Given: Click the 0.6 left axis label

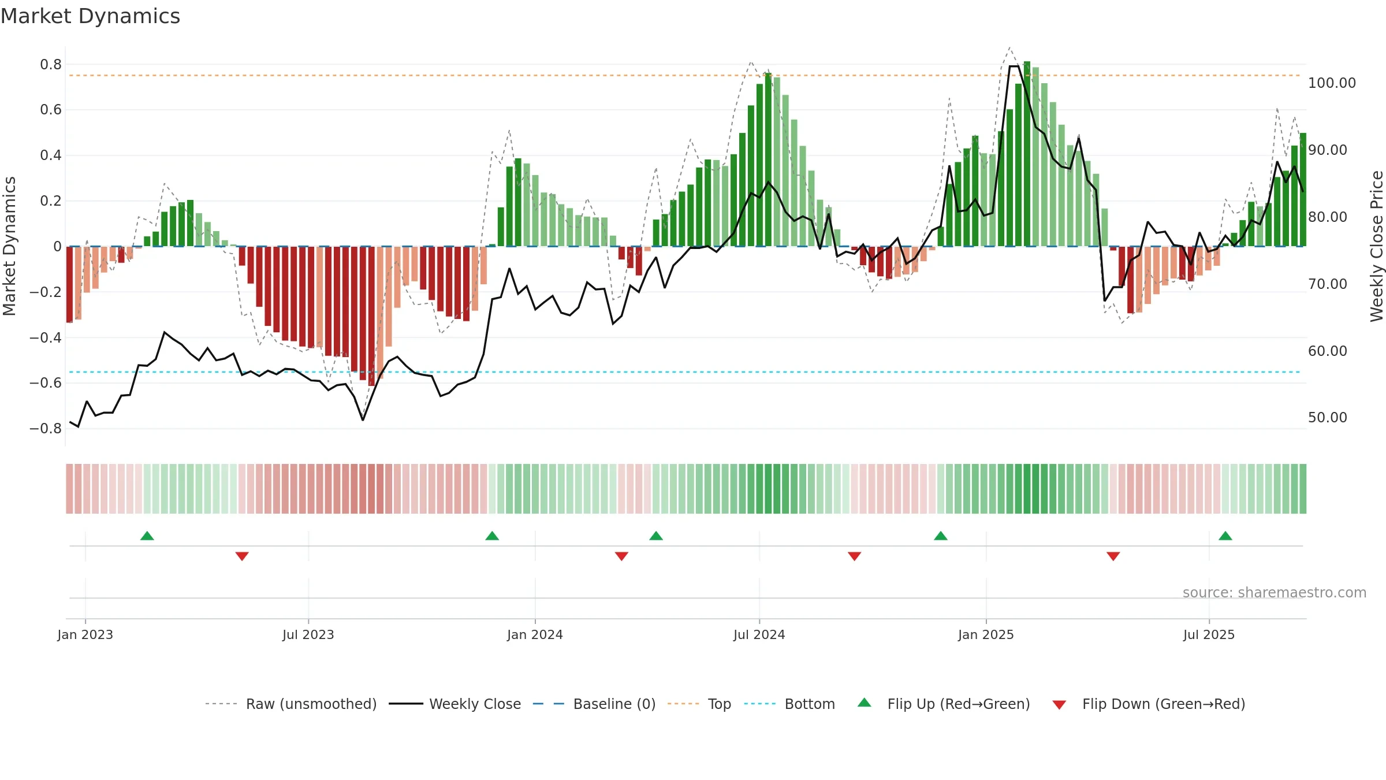Looking at the screenshot, I should [x=51, y=109].
